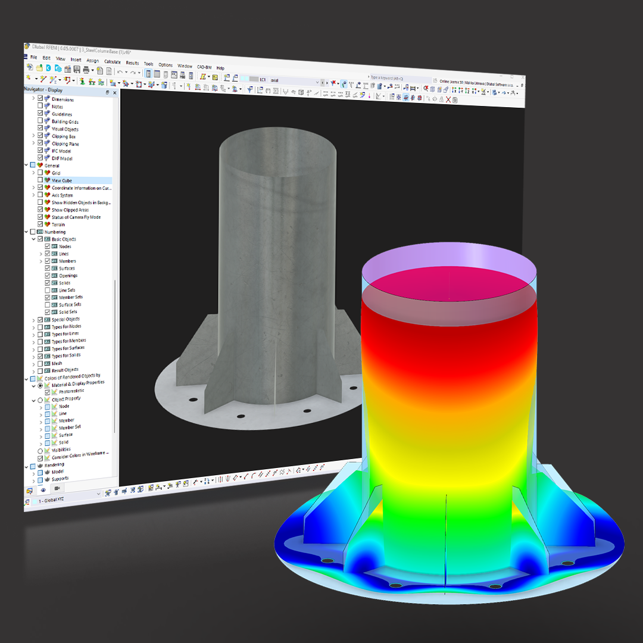Check the View Cube visibility box
Viewport: 643px width, 643px height.
(40, 180)
